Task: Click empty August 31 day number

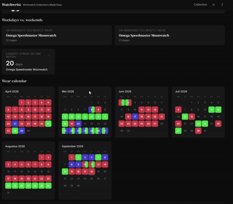Action: tap(8, 193)
